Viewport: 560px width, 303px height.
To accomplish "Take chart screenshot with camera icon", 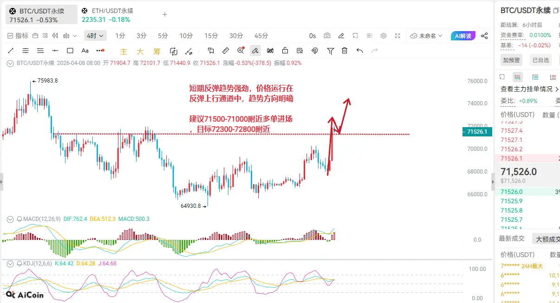I will [327, 36].
